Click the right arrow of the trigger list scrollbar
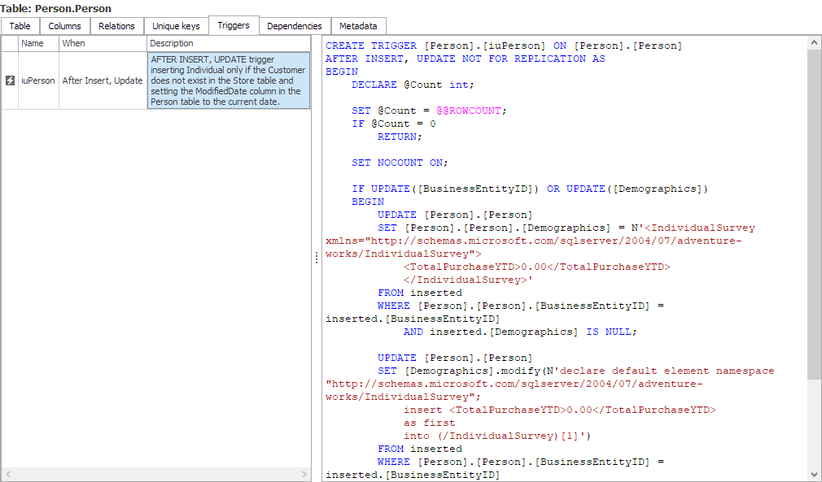This screenshot has width=822, height=482. pos(304,475)
